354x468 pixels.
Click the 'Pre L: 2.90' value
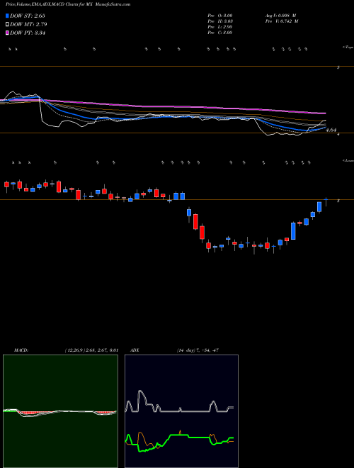(x=220, y=27)
